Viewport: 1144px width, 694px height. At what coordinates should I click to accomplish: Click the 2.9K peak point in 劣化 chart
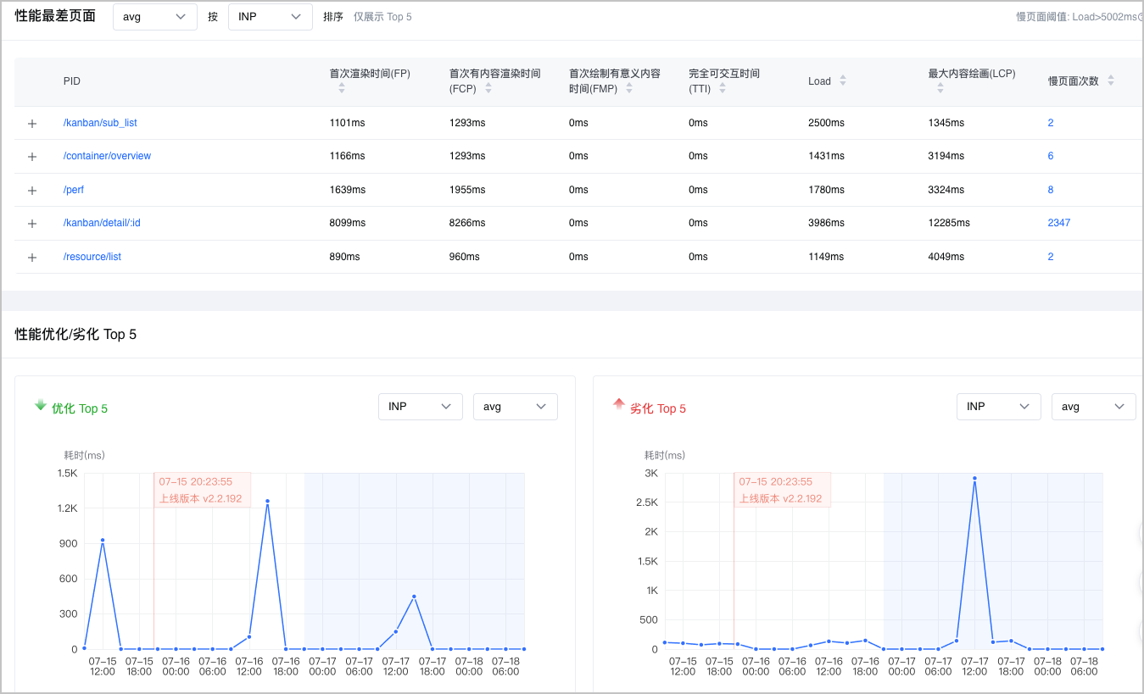(x=975, y=478)
